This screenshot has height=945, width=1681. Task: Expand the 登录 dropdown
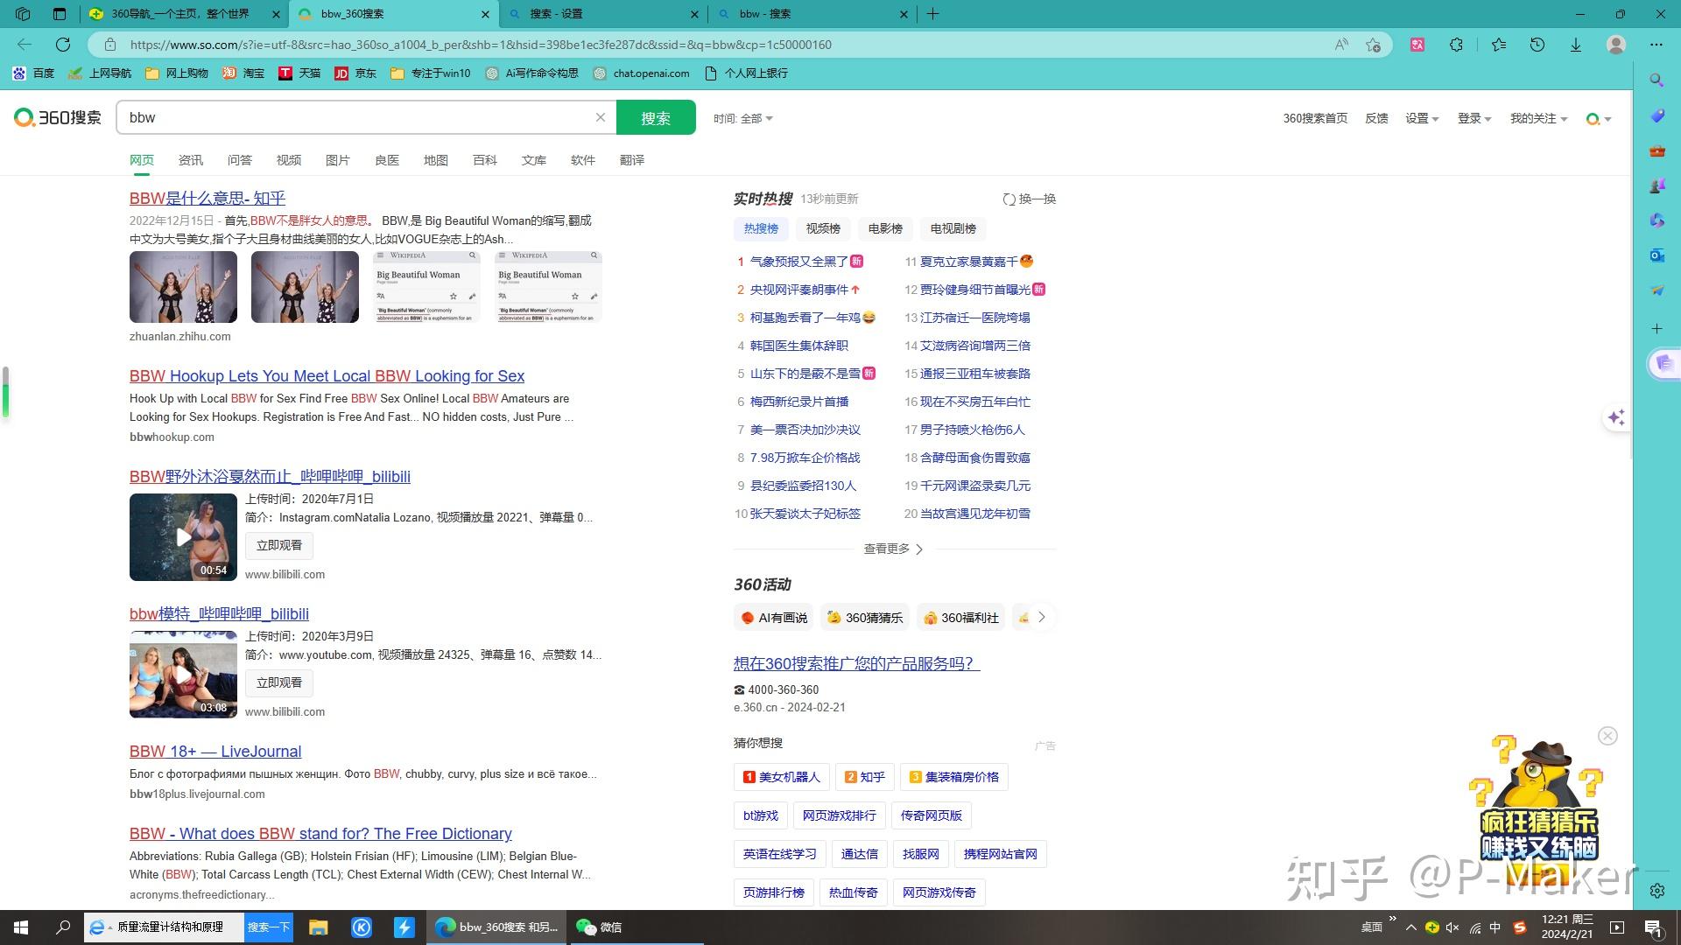pyautogui.click(x=1474, y=118)
